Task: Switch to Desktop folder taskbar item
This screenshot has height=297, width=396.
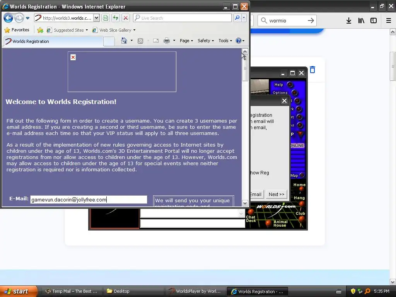Action: click(134, 291)
